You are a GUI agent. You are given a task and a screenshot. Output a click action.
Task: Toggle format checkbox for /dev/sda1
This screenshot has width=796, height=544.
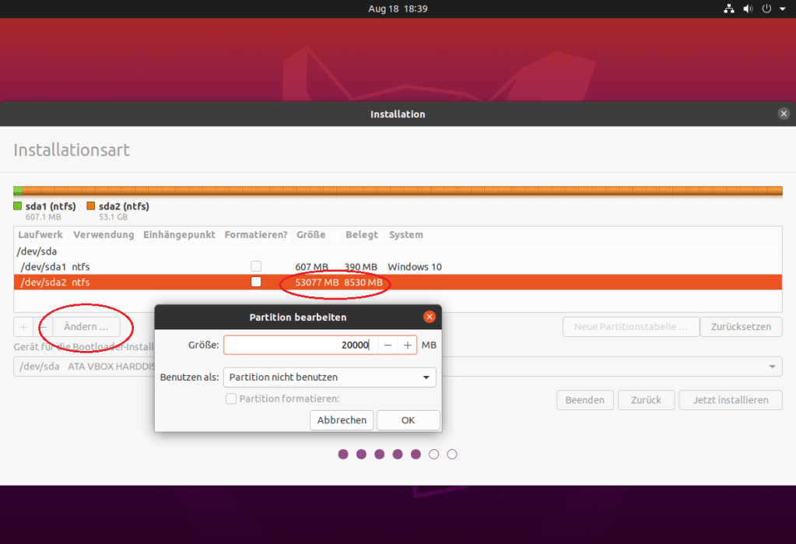(256, 266)
